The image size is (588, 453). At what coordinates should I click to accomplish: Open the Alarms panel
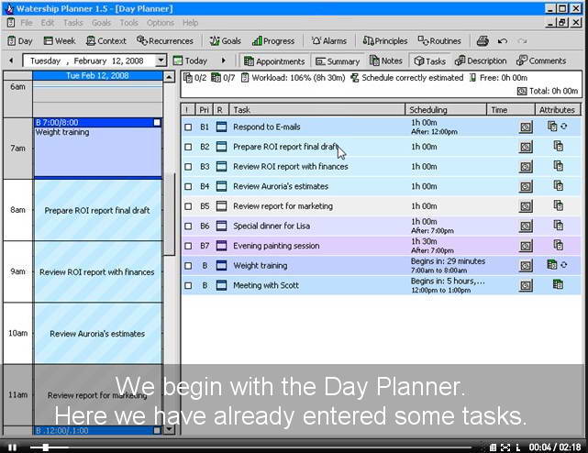(x=329, y=41)
